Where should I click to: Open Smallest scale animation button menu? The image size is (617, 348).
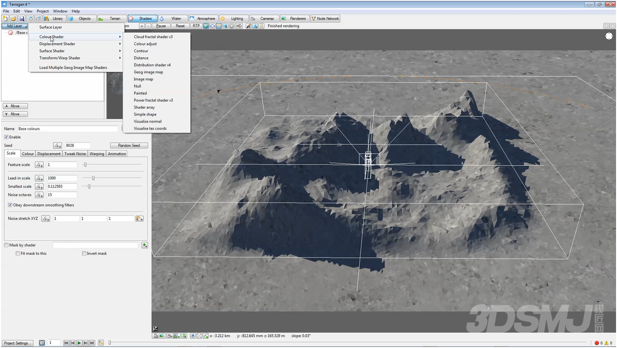click(x=39, y=186)
